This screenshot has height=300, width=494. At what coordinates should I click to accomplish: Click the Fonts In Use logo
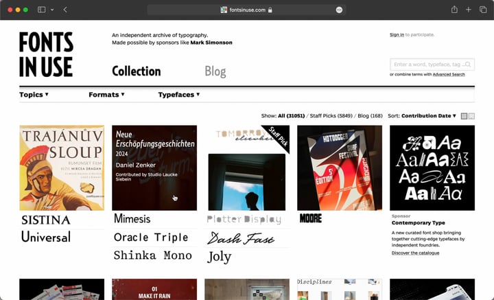click(47, 54)
